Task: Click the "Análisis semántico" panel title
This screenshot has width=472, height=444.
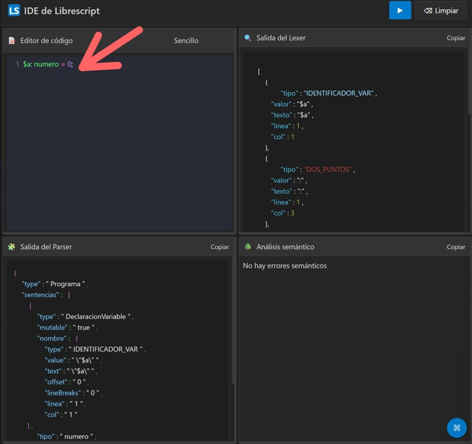Action: [285, 247]
